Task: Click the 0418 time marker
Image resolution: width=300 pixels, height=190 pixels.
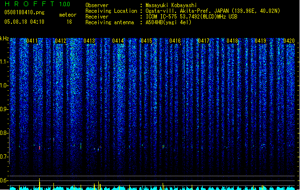Action: 232,41
